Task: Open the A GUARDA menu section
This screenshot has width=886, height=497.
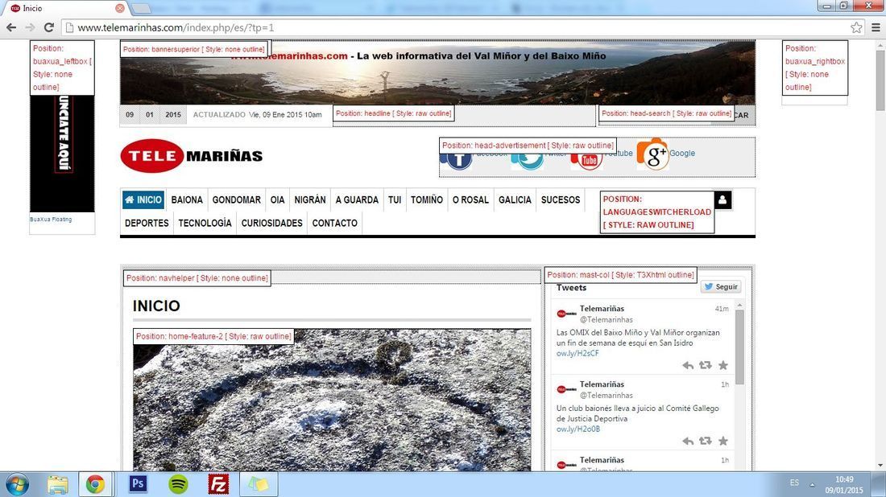Action: tap(357, 199)
